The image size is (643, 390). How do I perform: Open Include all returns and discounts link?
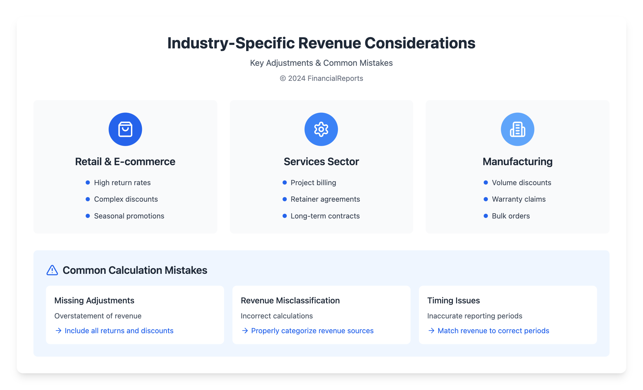point(119,331)
